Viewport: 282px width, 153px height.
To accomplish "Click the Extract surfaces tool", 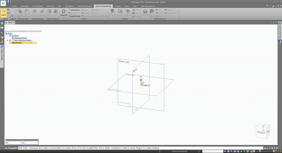I will pos(50,13).
